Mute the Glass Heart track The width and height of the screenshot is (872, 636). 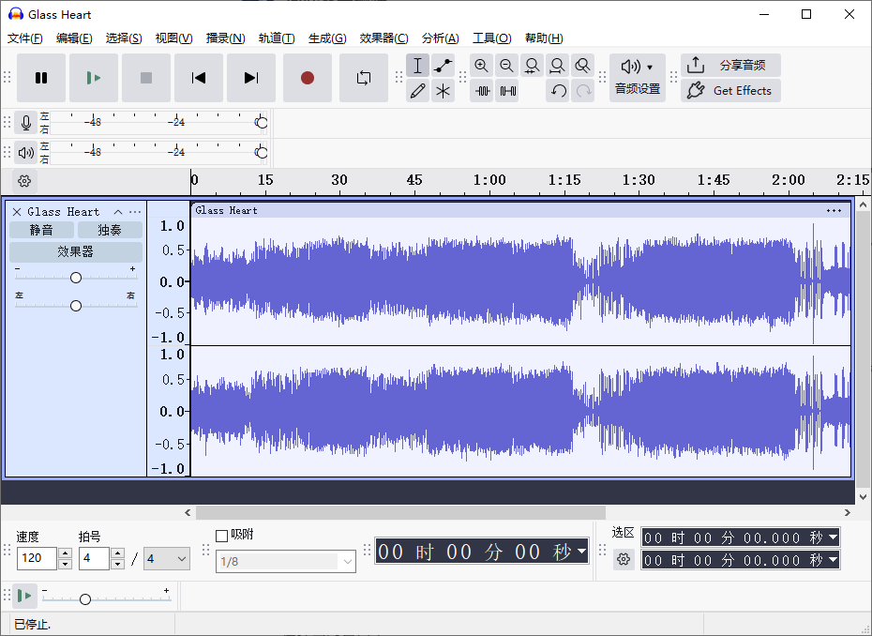click(41, 229)
